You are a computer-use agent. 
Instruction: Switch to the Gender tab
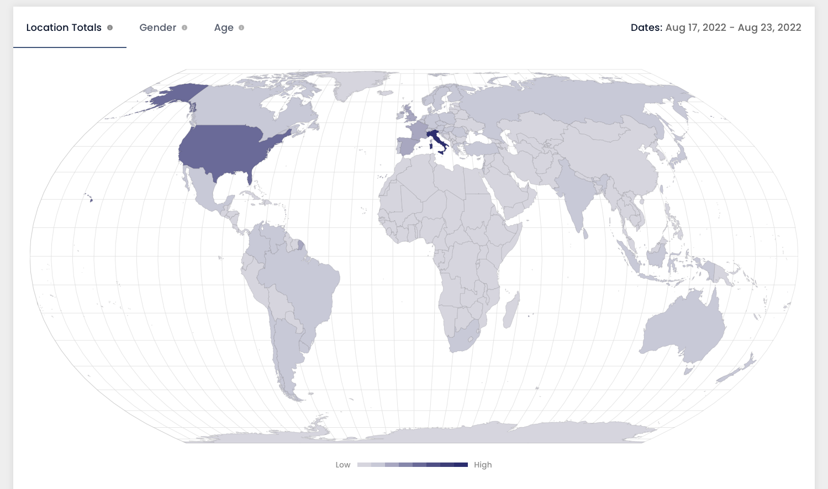[157, 28]
